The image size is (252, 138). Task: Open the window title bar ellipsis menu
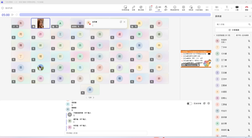coord(234,2)
